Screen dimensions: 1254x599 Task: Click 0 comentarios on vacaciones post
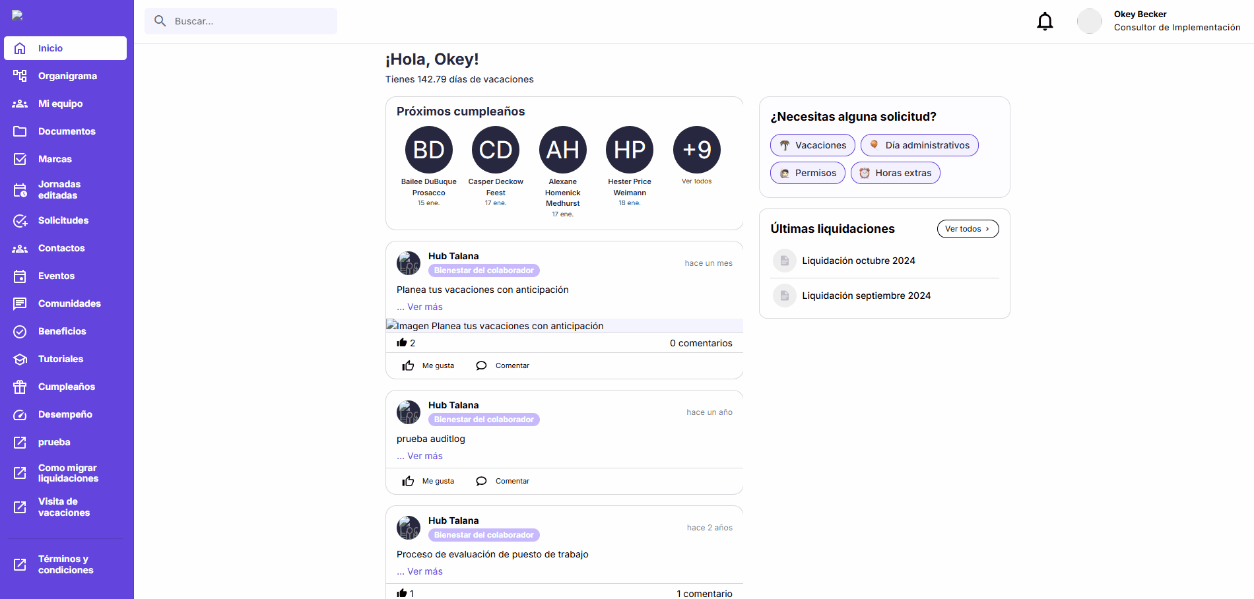point(701,343)
